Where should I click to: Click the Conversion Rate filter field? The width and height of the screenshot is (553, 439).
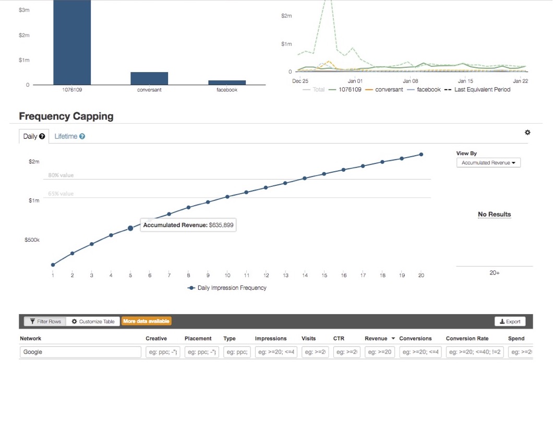(475, 352)
